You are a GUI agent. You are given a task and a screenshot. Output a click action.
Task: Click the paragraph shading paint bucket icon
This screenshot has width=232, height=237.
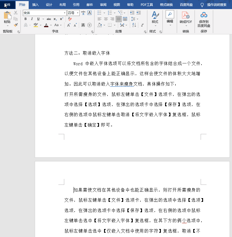(100, 25)
